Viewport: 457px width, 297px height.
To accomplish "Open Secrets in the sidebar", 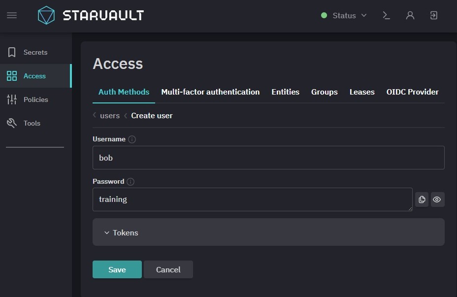I will [x=35, y=52].
